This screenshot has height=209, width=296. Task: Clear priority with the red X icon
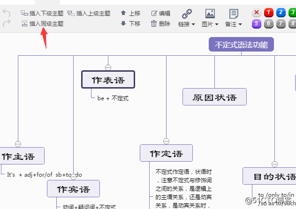point(257,13)
